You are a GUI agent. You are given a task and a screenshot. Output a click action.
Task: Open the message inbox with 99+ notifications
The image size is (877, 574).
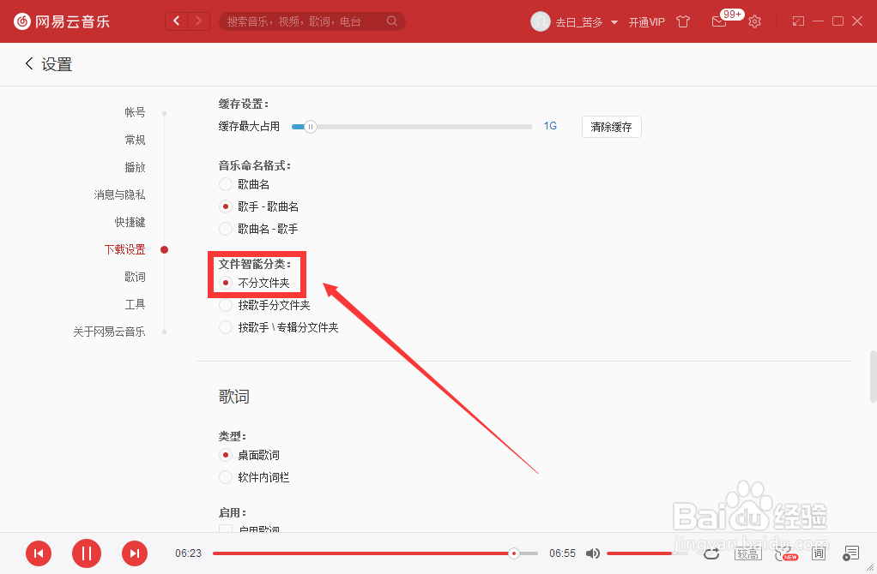point(719,22)
